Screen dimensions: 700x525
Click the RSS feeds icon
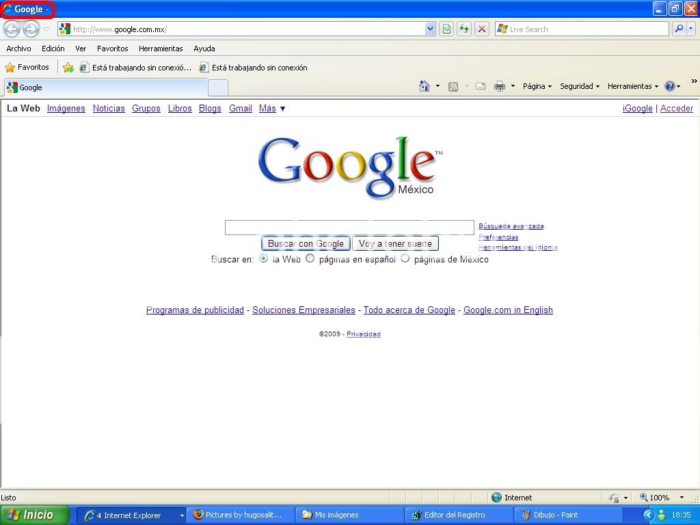tap(453, 87)
